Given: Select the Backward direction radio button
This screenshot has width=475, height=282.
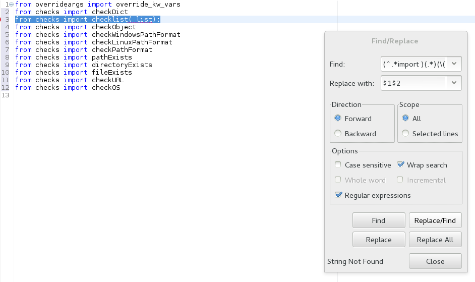Looking at the screenshot, I should click(338, 133).
